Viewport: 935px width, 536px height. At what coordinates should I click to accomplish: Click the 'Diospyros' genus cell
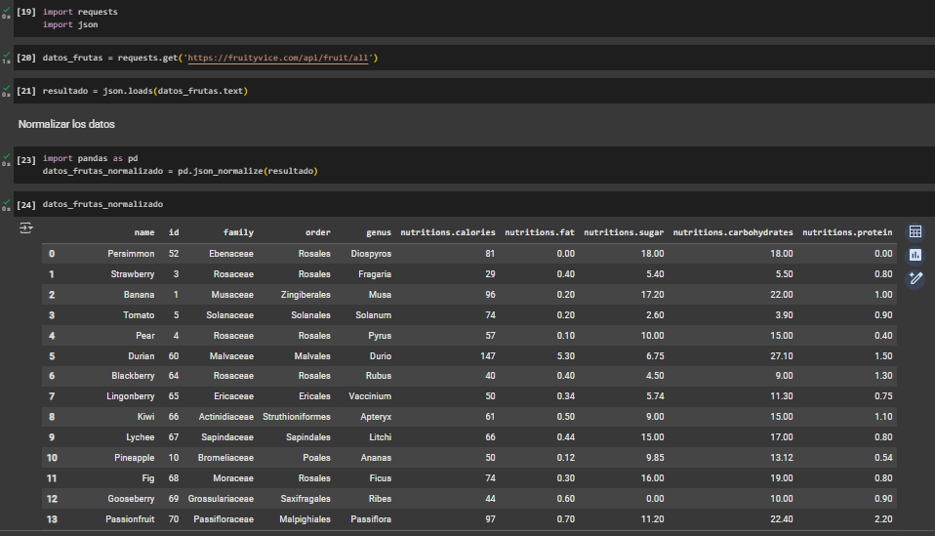click(371, 254)
